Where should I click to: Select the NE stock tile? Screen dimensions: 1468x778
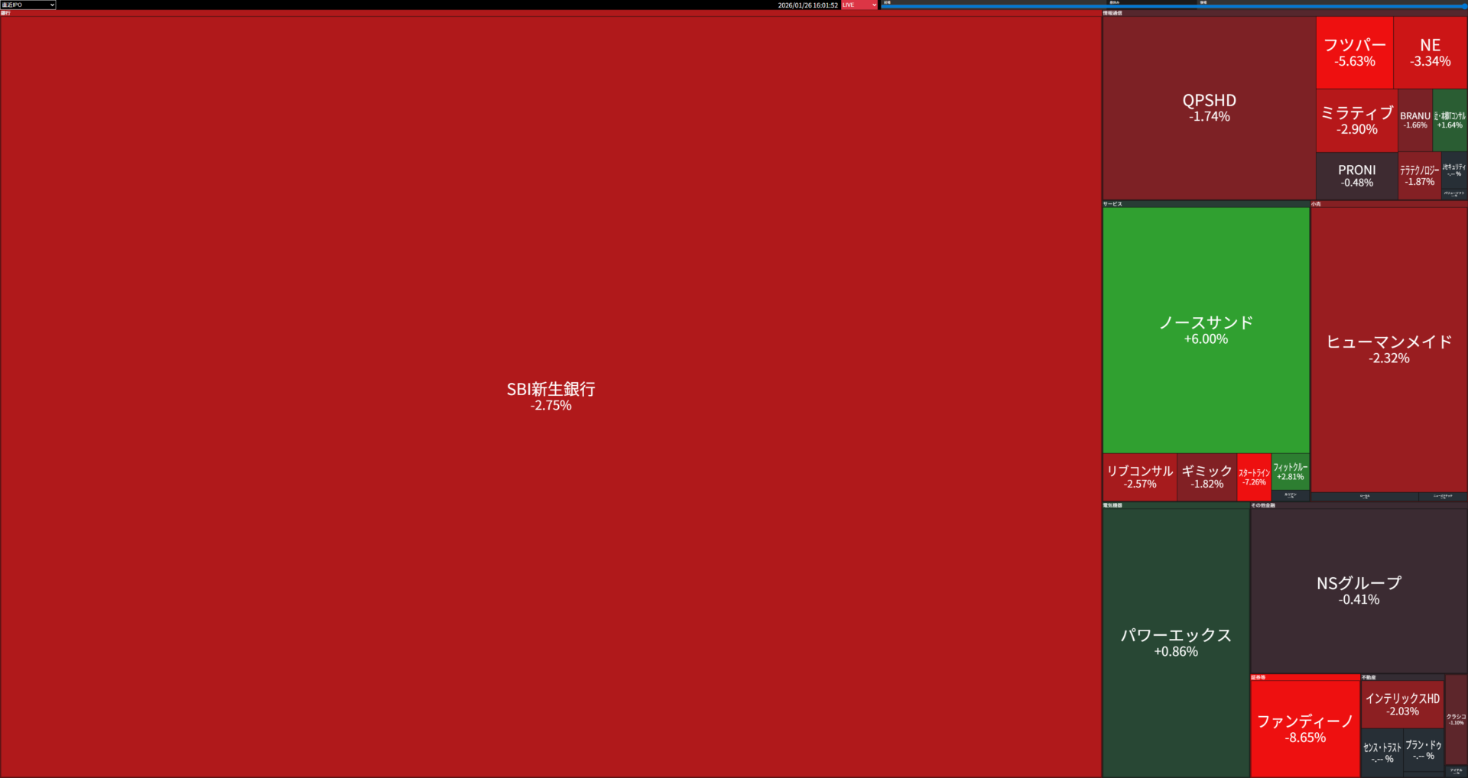click(x=1430, y=53)
